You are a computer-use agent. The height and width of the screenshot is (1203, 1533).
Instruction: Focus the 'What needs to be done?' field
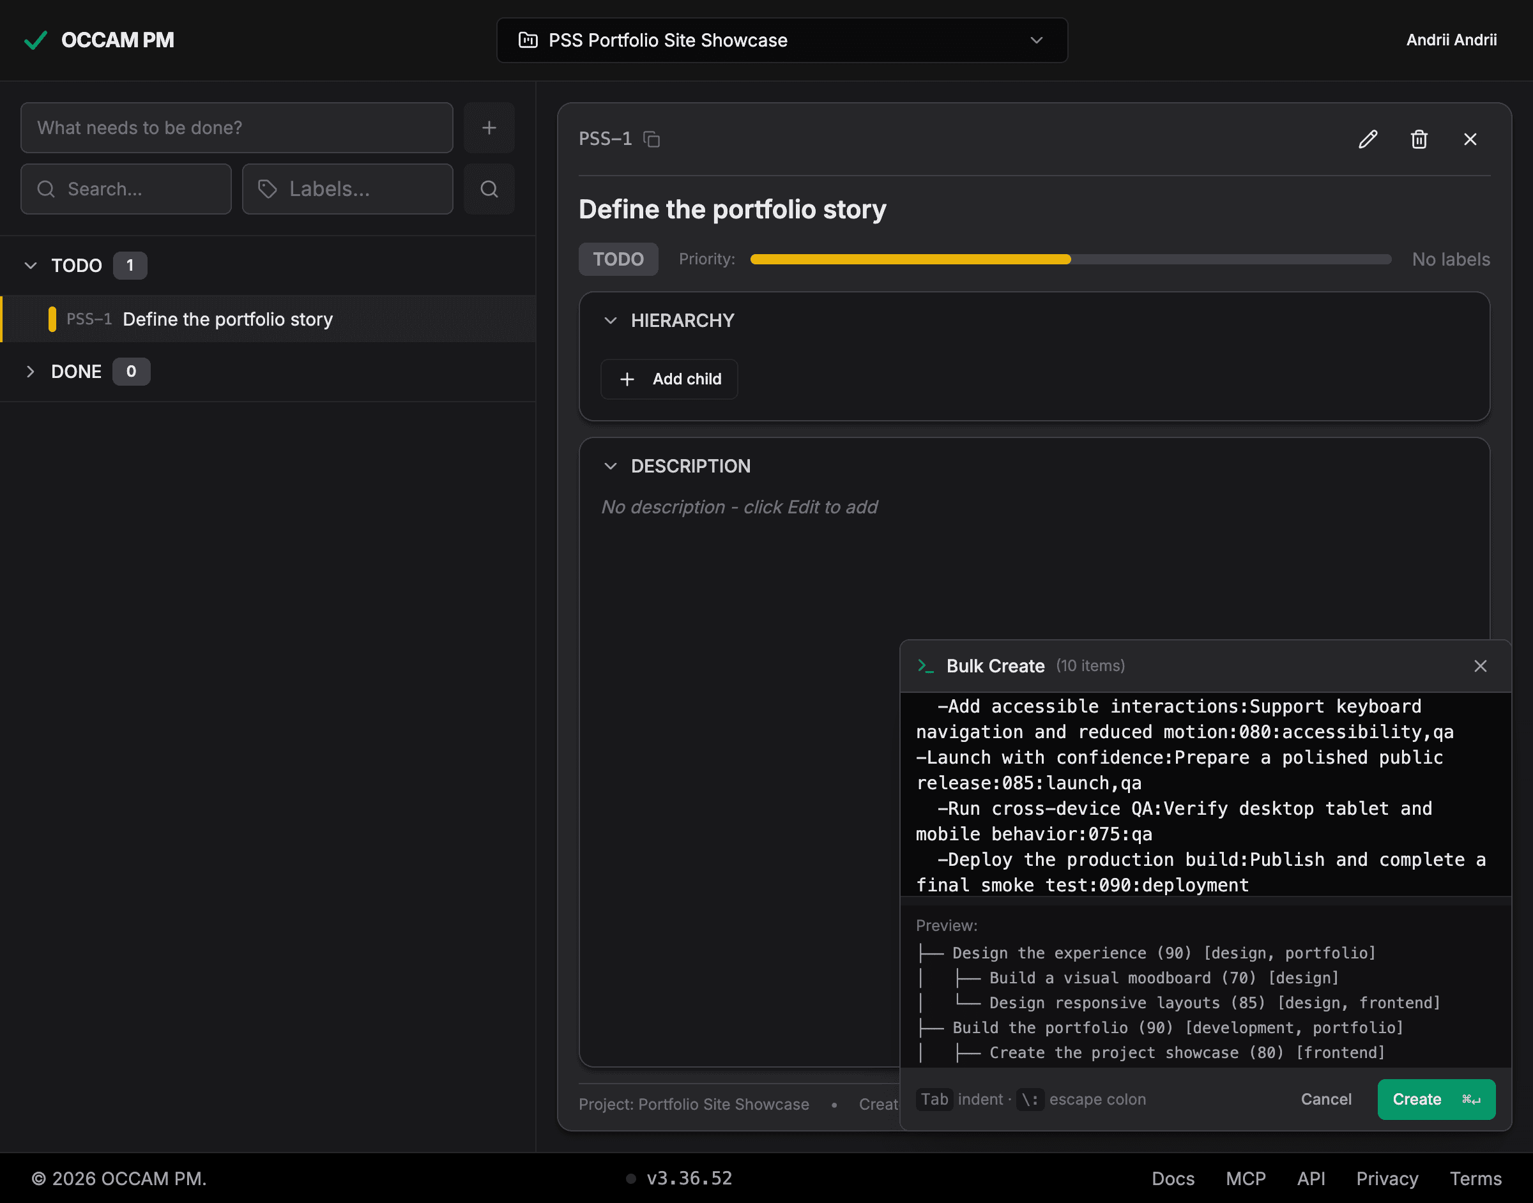coord(237,128)
